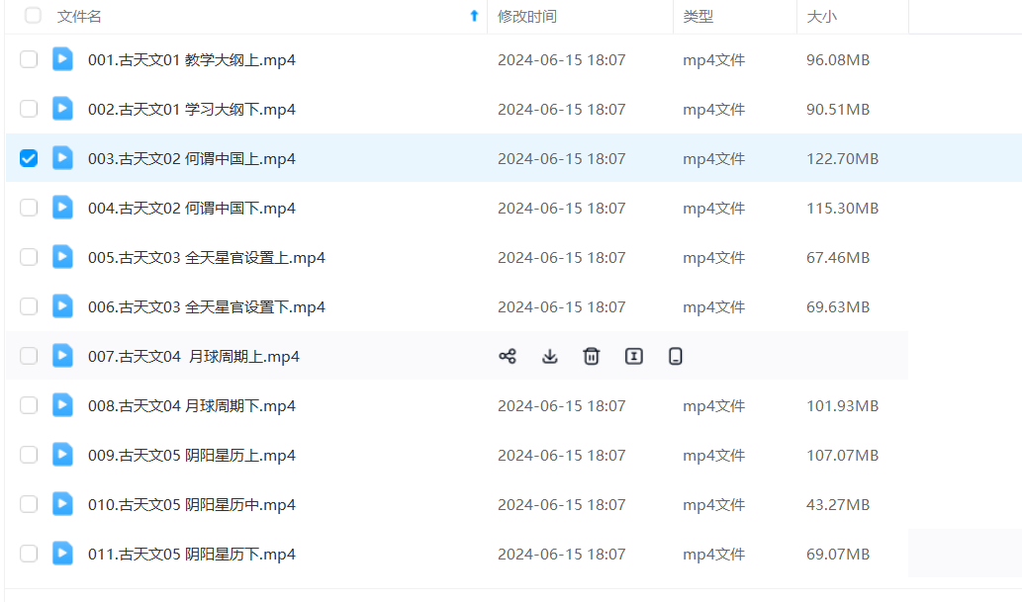Click the mobile device icon in row 007
This screenshot has width=1022, height=602.
point(676,357)
